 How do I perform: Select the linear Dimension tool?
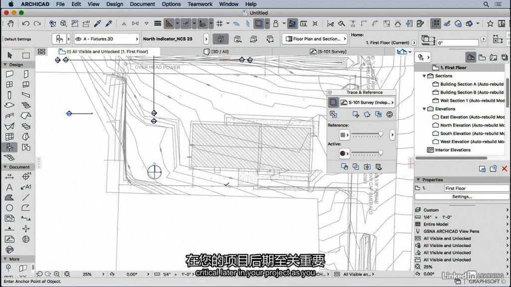(x=9, y=177)
